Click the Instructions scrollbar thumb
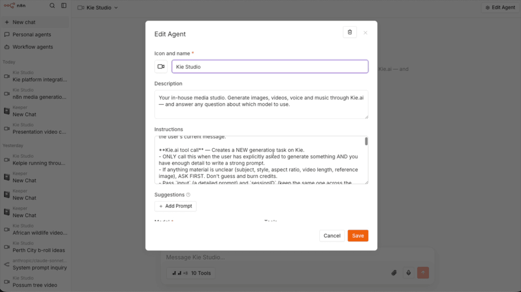This screenshot has width=521, height=292. [x=366, y=141]
